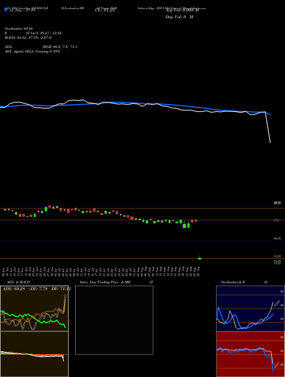The width and height of the screenshot is (285, 377).
Task: Click the 'SI 14/3: 29.47 / 12.53' value
Action: point(44,33)
